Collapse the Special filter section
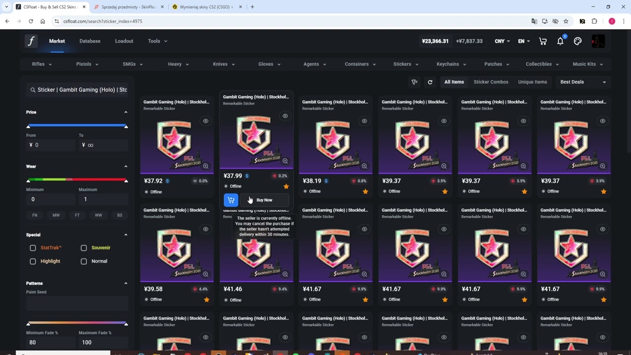The width and height of the screenshot is (631, 355). pyautogui.click(x=126, y=235)
